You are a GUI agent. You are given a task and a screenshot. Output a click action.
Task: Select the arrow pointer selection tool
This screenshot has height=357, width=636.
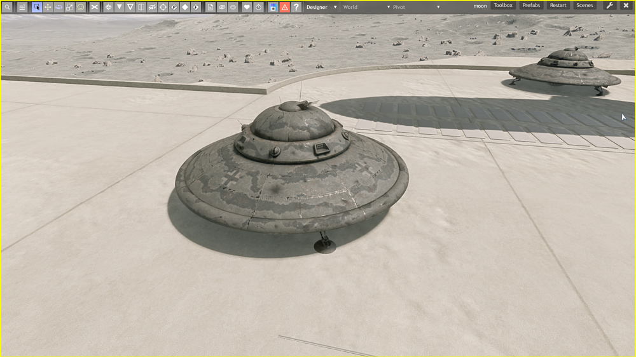tap(36, 7)
